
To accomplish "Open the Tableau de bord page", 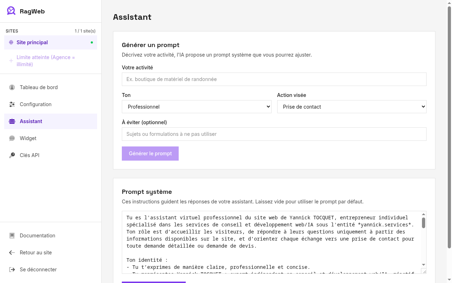I will [x=50, y=87].
